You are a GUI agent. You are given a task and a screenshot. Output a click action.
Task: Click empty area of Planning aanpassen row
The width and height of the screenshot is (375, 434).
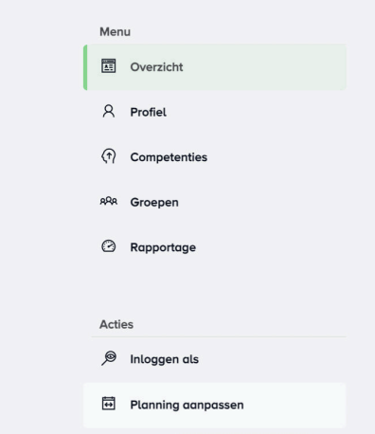tap(295, 405)
